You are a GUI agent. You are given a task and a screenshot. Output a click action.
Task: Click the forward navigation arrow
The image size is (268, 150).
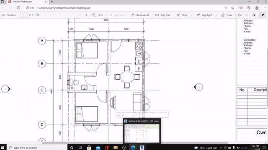click(x=10, y=7)
